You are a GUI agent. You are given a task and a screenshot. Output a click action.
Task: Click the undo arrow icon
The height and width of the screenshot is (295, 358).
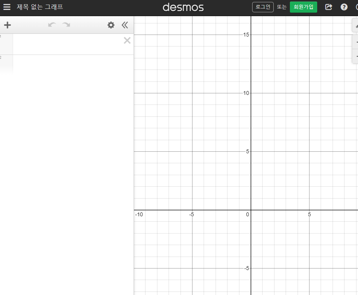52,25
